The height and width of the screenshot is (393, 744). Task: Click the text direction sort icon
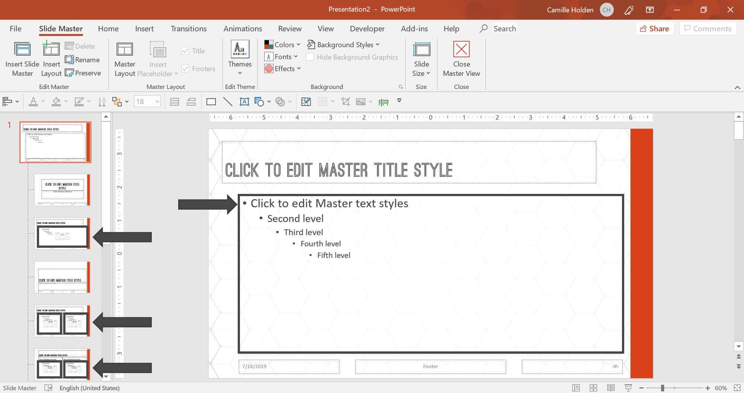tap(102, 101)
